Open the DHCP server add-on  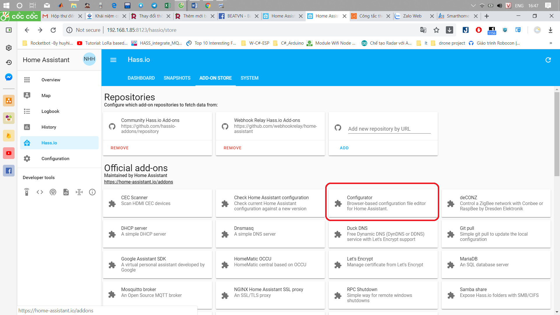pos(157,234)
